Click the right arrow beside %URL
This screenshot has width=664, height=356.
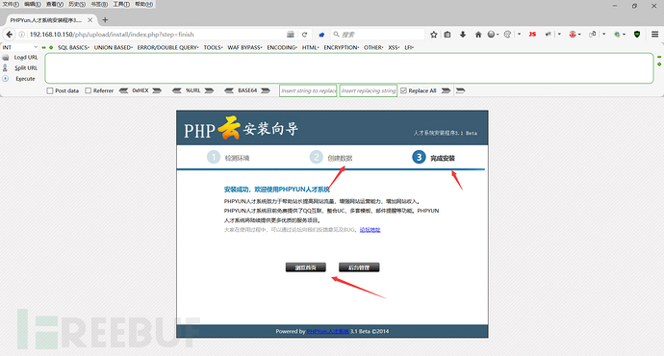[209, 90]
